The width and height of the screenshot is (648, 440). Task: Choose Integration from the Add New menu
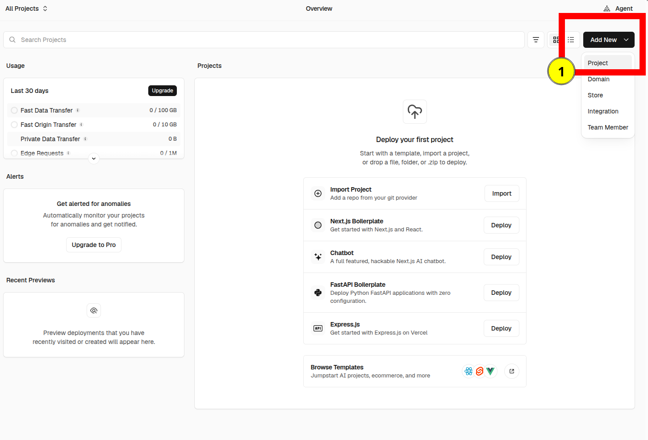608,111
